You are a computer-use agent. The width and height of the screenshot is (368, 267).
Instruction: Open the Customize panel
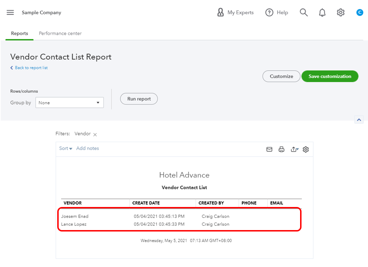point(281,76)
